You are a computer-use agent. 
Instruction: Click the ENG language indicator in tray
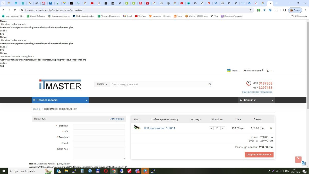pos(287,171)
